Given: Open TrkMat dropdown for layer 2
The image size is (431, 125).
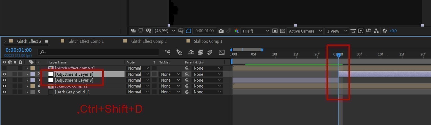Looking at the screenshot, I should tap(170, 74).
